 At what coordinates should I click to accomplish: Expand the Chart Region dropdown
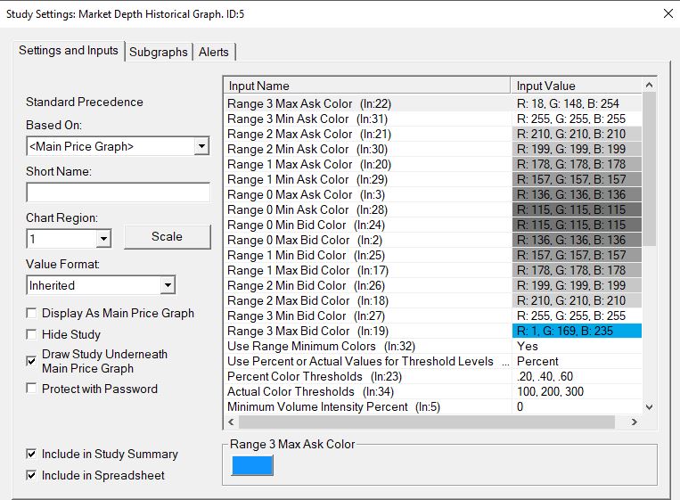coord(103,239)
